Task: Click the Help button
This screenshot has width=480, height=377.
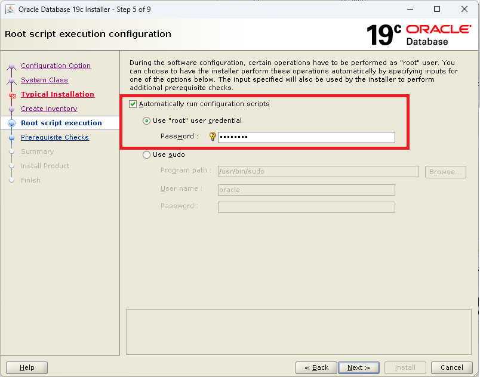Action: point(27,367)
